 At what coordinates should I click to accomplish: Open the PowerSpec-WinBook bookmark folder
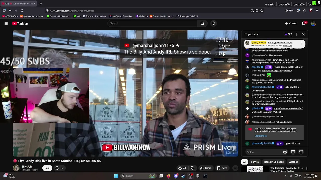pos(187,16)
